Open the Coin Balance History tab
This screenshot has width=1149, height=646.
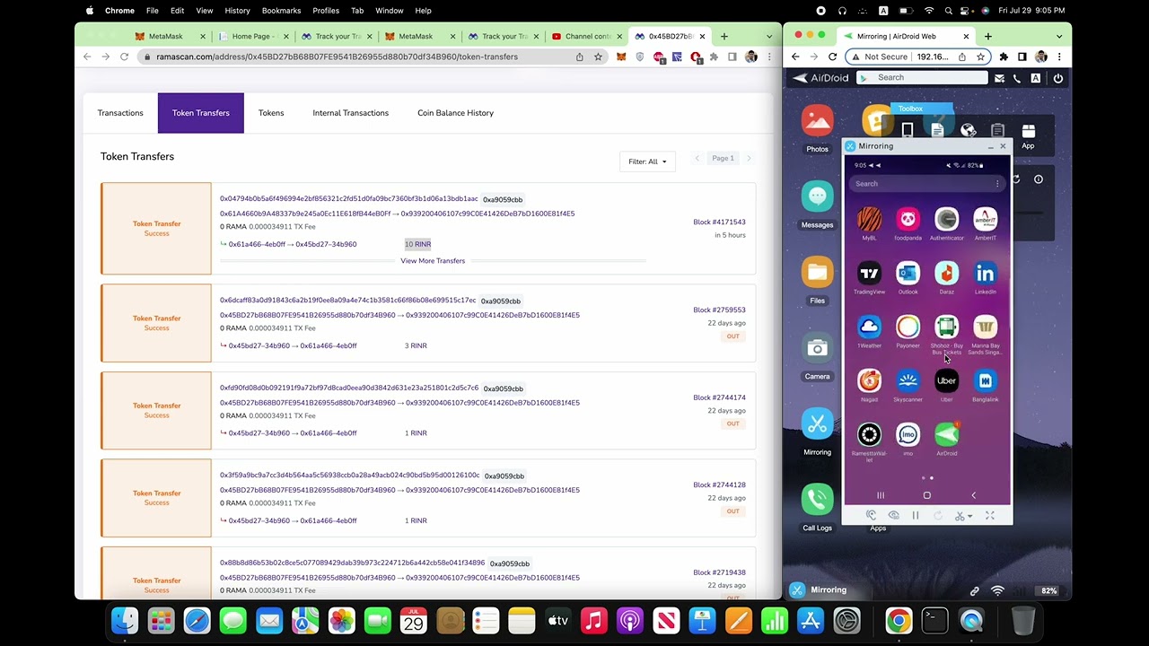coord(455,113)
